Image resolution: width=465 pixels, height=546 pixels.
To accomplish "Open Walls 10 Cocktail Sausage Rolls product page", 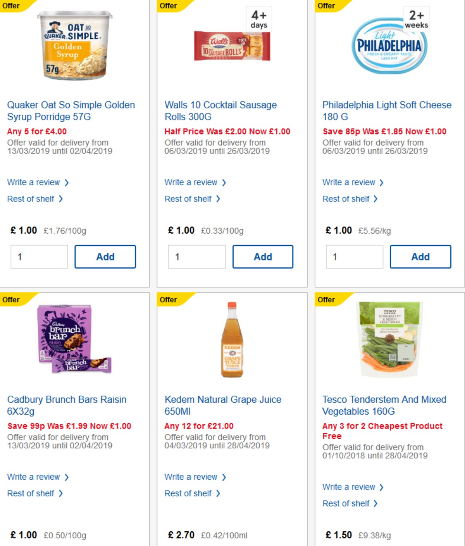I will pyautogui.click(x=221, y=110).
